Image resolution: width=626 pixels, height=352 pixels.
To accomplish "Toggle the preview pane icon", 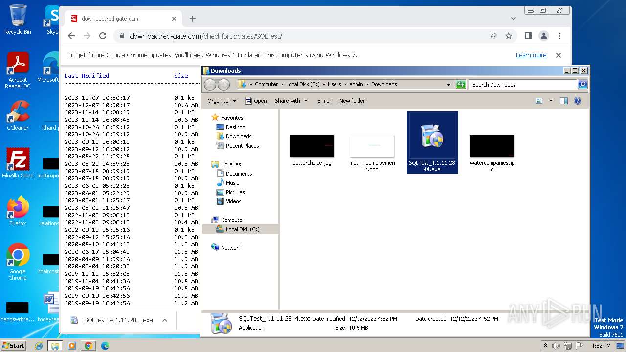I will pos(564,101).
